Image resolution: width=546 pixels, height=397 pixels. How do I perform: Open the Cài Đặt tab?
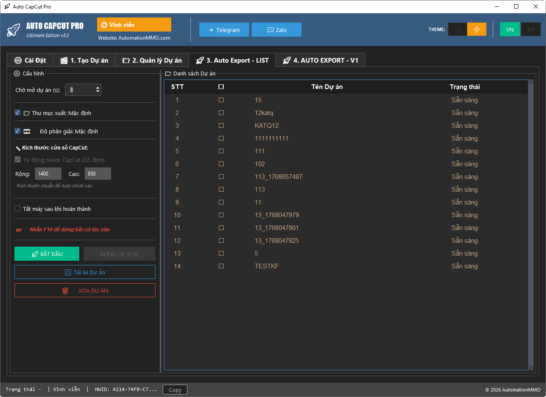click(30, 60)
